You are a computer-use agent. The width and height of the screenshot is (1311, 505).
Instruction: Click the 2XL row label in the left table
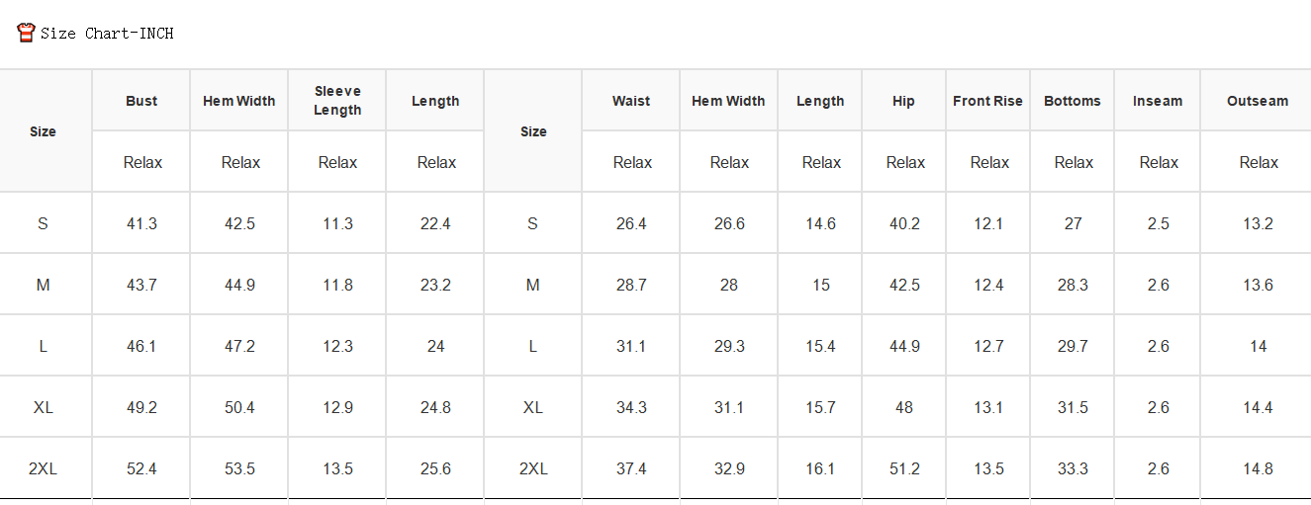pos(44,468)
